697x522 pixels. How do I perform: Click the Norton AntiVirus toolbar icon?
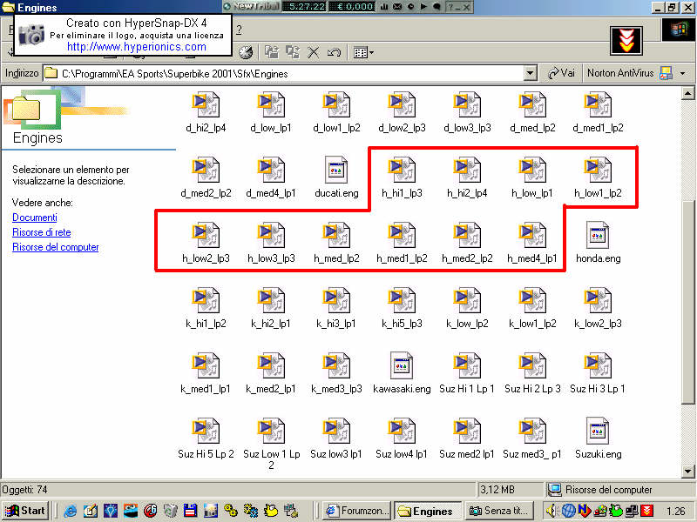666,73
